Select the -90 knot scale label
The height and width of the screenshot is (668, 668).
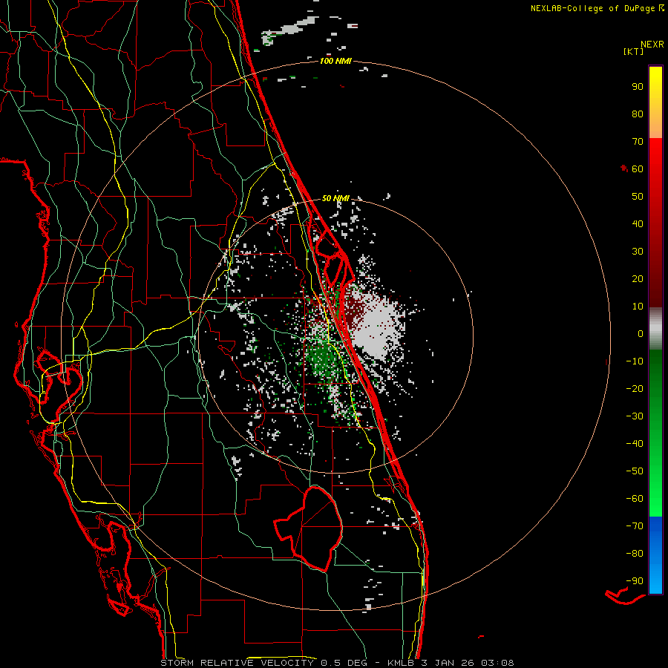[x=635, y=581]
